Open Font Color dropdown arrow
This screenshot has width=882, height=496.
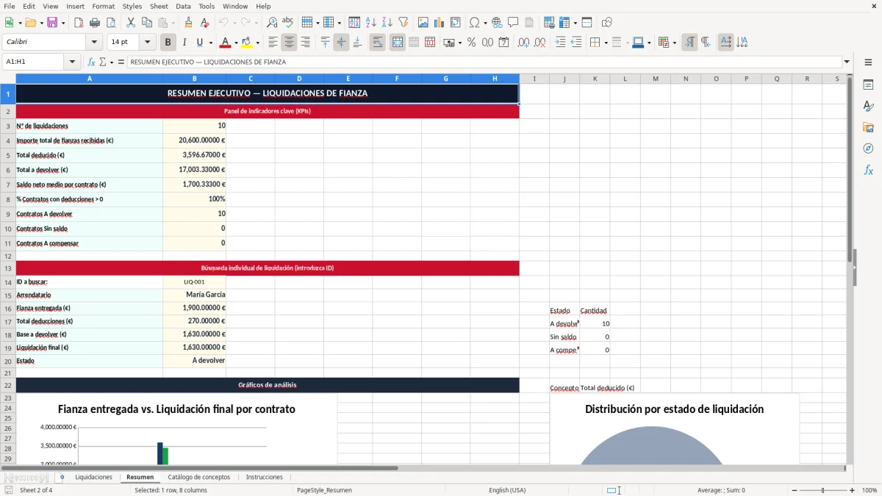(235, 43)
